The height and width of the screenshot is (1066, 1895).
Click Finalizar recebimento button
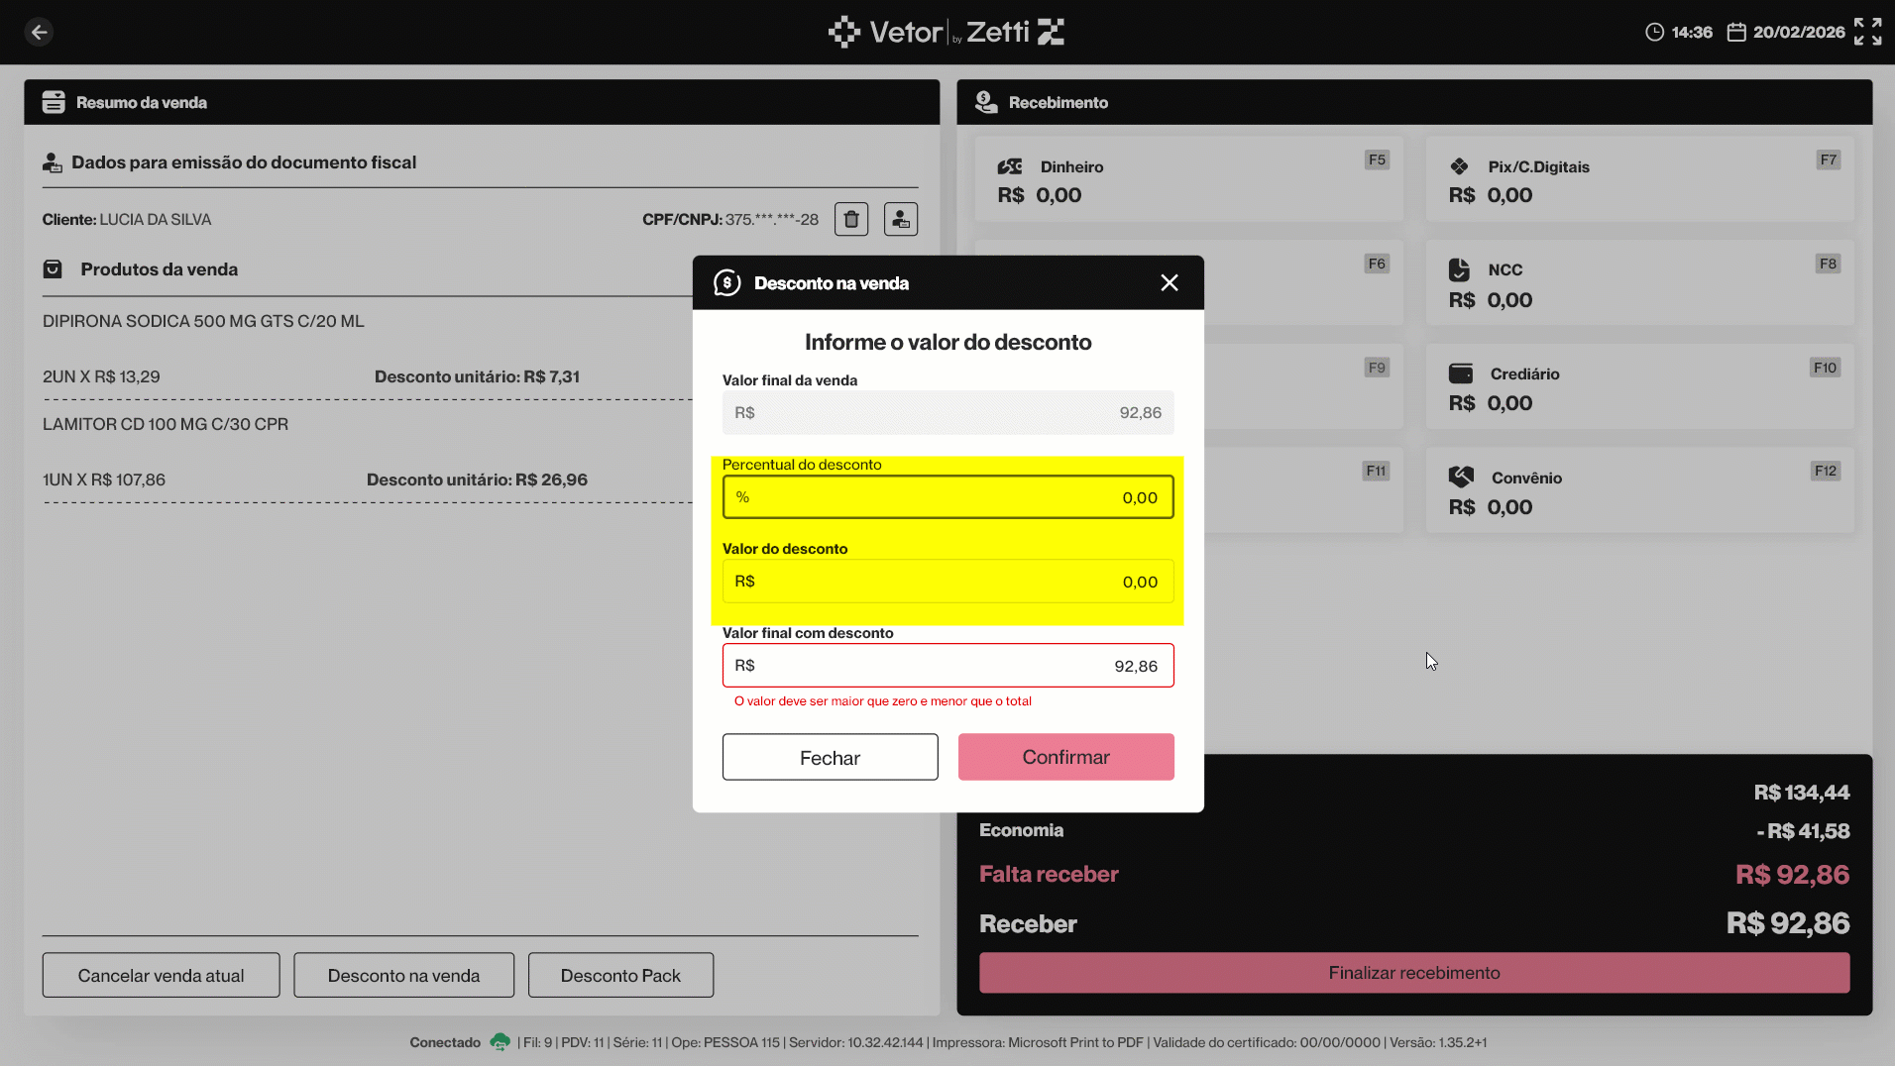click(x=1413, y=973)
